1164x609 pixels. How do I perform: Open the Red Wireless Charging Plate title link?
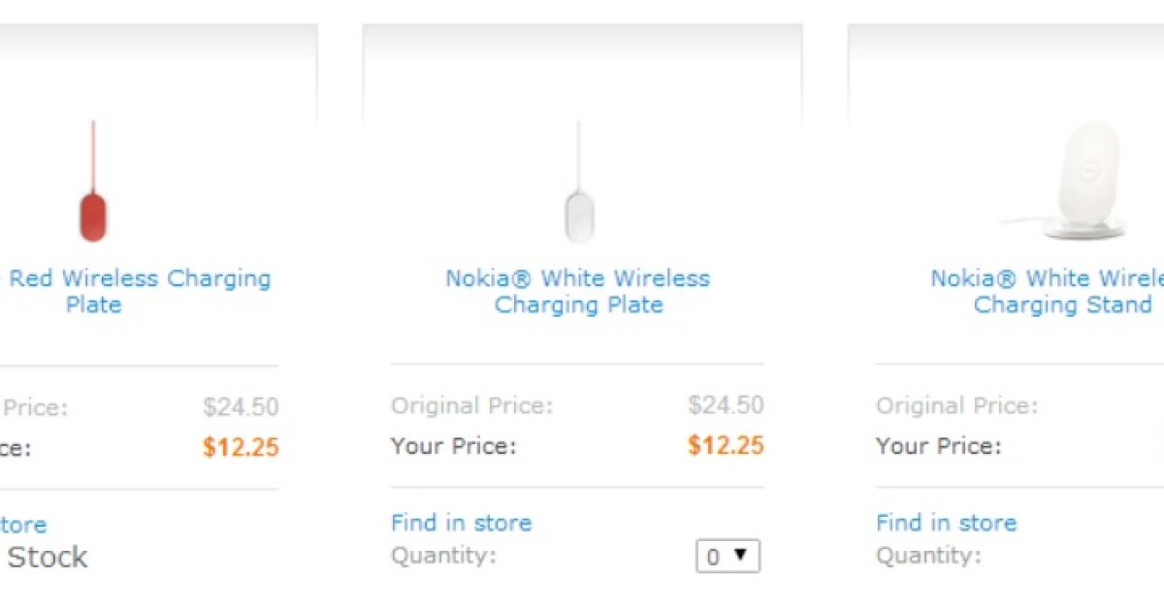[x=140, y=291]
